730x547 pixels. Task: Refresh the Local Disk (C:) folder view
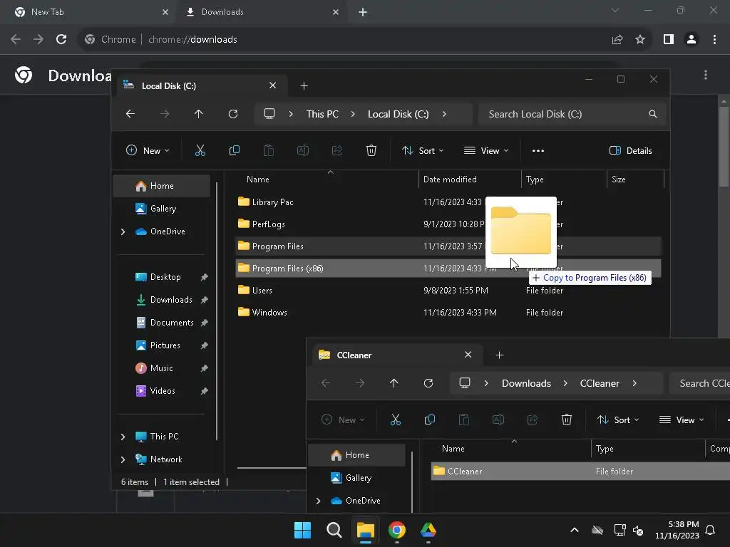coord(233,114)
